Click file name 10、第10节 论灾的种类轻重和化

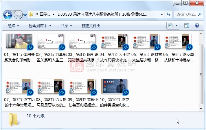[x=115, y=102]
